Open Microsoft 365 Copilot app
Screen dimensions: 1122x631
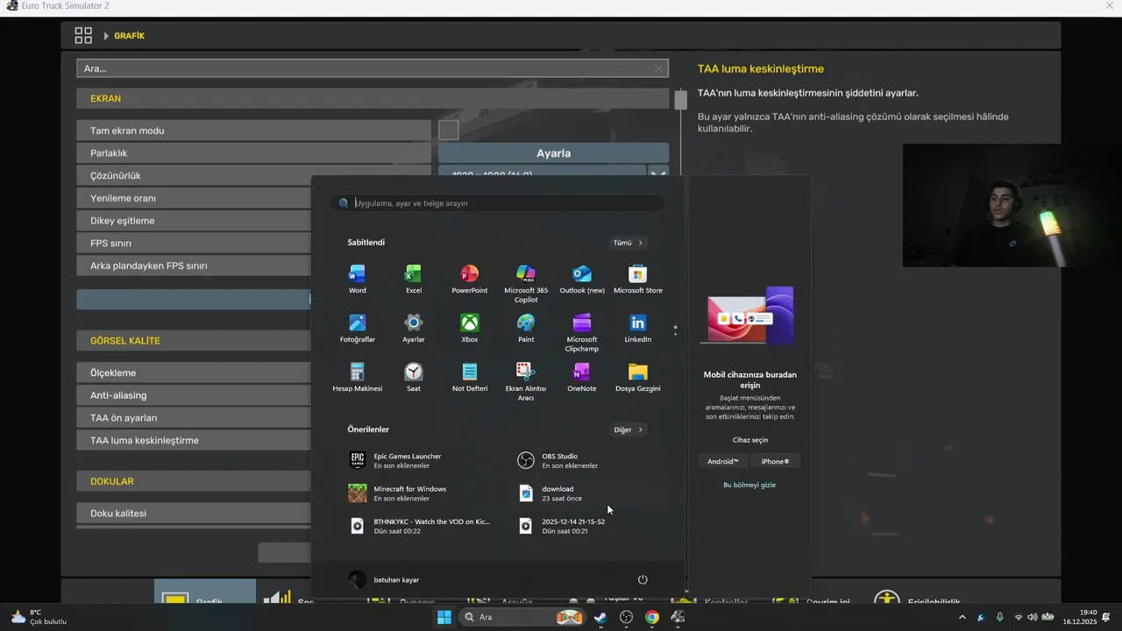[526, 283]
